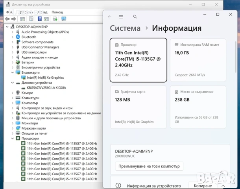Open the Help toolbar icon with question mark

(x=40, y=19)
